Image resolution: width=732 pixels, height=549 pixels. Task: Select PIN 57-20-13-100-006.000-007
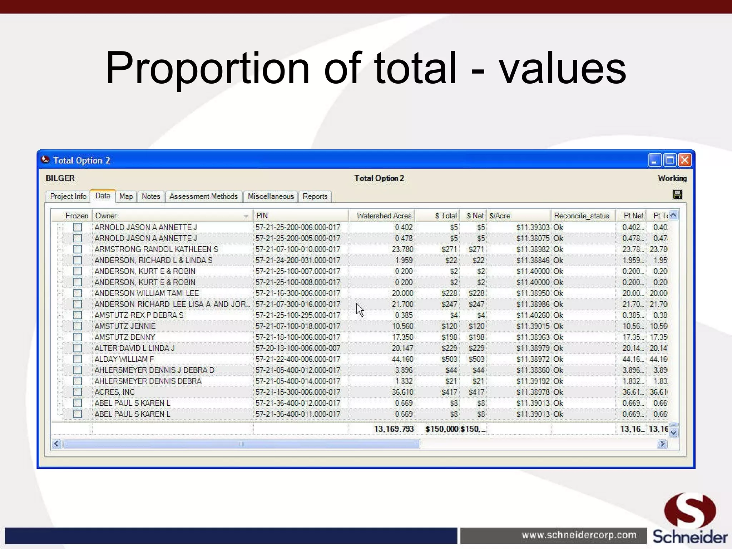(298, 348)
